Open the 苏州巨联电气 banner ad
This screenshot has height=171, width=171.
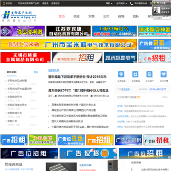pyautogui.click(x=120, y=57)
